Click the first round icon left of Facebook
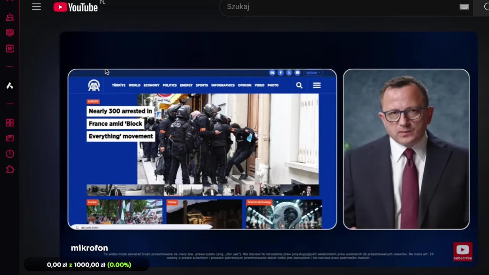 click(272, 73)
